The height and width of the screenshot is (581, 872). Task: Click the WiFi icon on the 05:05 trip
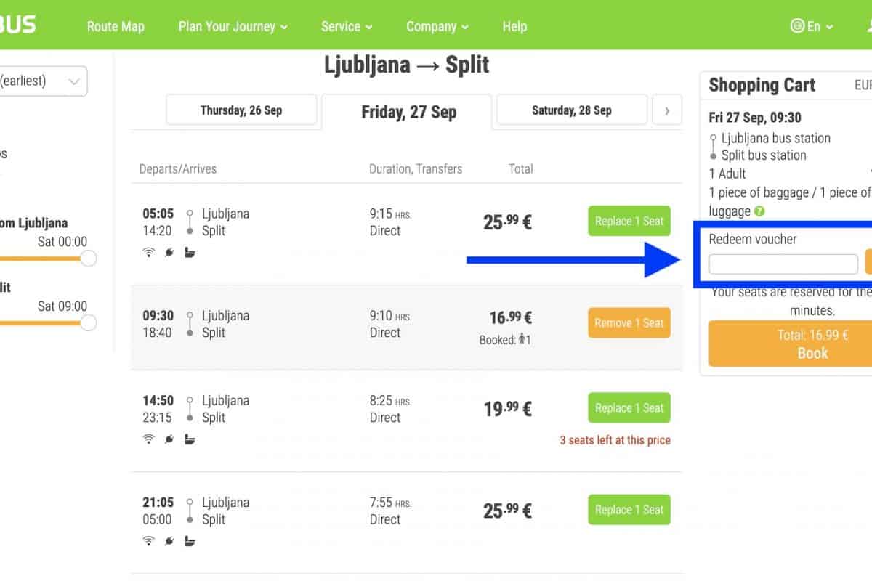click(148, 253)
